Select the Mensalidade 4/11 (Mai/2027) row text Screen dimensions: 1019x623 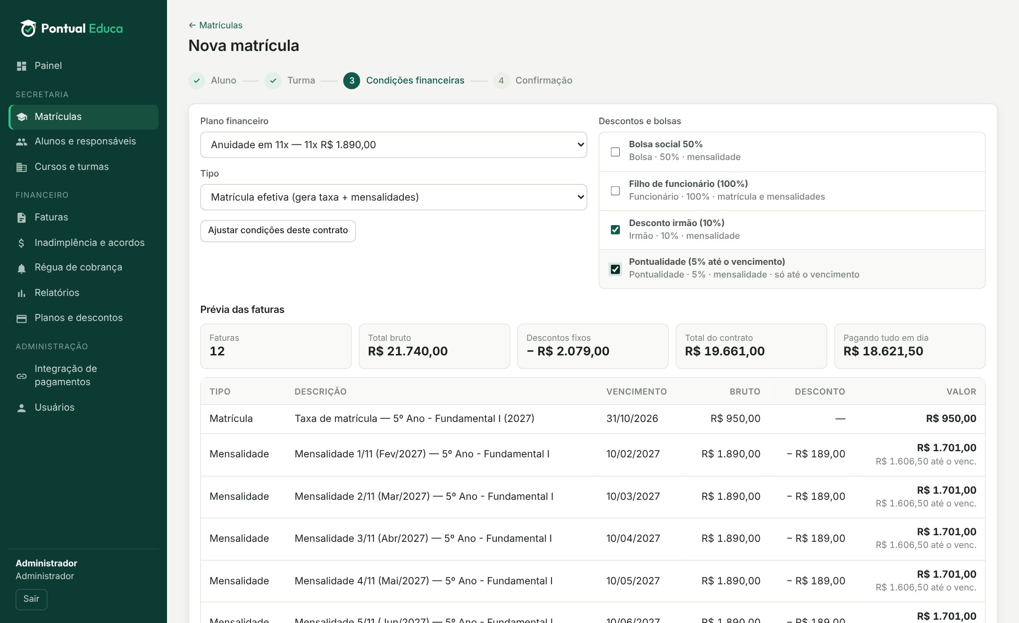(424, 581)
